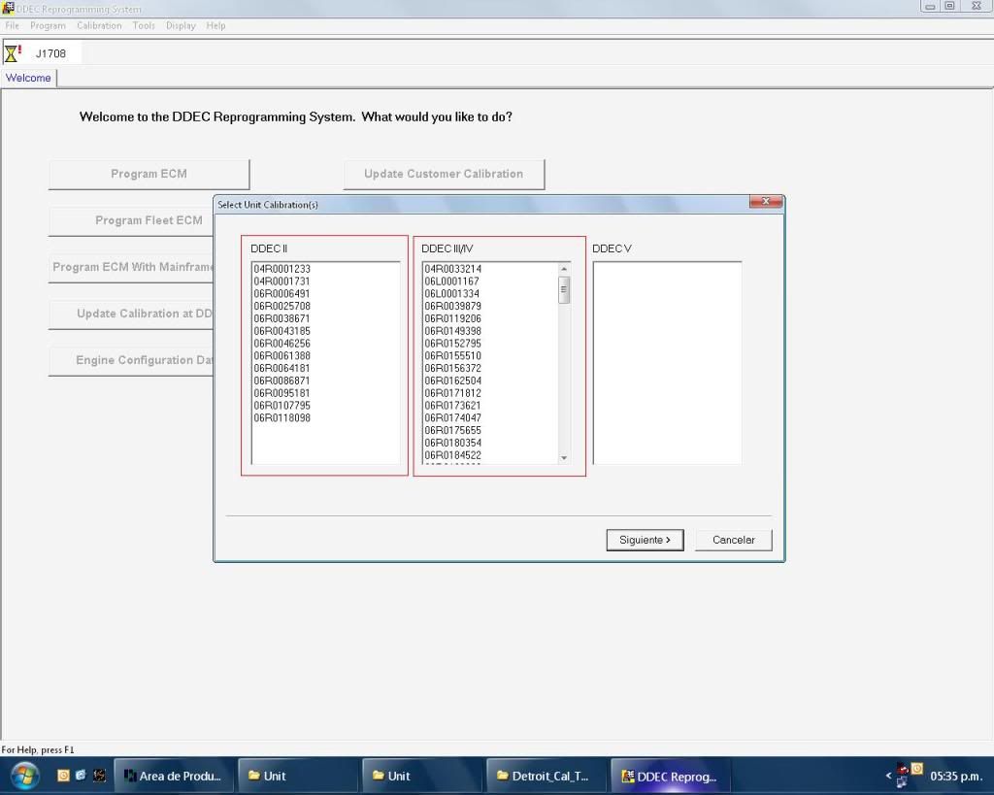Select 06R0174047 in DDEC III/IV list
Screen dimensions: 994x795
(x=452, y=417)
